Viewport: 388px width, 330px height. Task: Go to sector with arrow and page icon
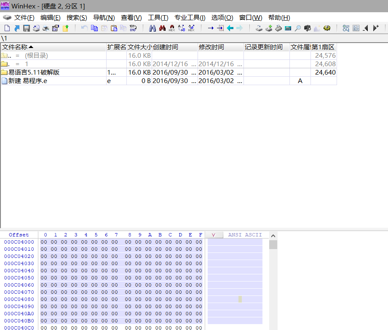coord(220,28)
